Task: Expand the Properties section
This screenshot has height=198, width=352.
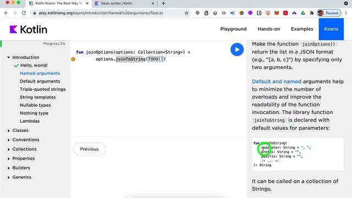Action: (x=9, y=159)
